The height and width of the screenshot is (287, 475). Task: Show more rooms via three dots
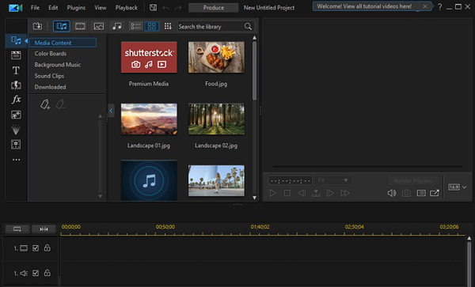(16, 160)
